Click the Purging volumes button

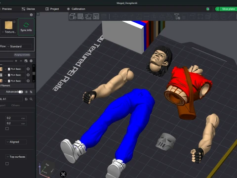(x=22, y=55)
